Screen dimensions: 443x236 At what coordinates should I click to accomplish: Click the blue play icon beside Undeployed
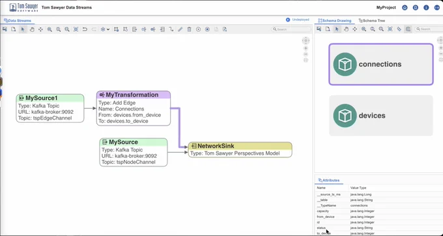coord(287,20)
